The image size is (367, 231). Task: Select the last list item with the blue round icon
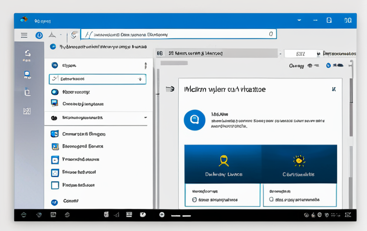[x=55, y=201]
